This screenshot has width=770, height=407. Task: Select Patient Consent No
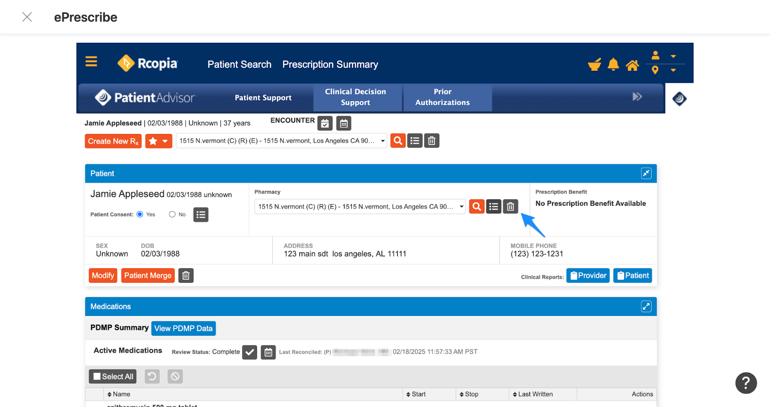[x=172, y=214]
